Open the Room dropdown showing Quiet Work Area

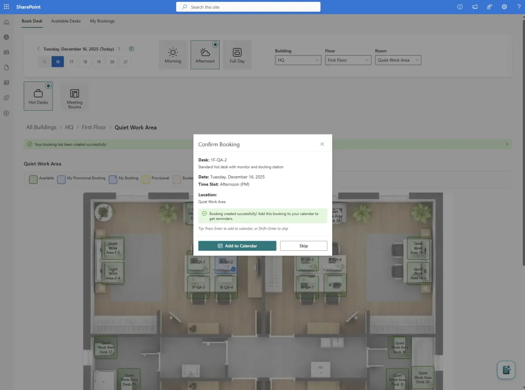click(x=397, y=60)
